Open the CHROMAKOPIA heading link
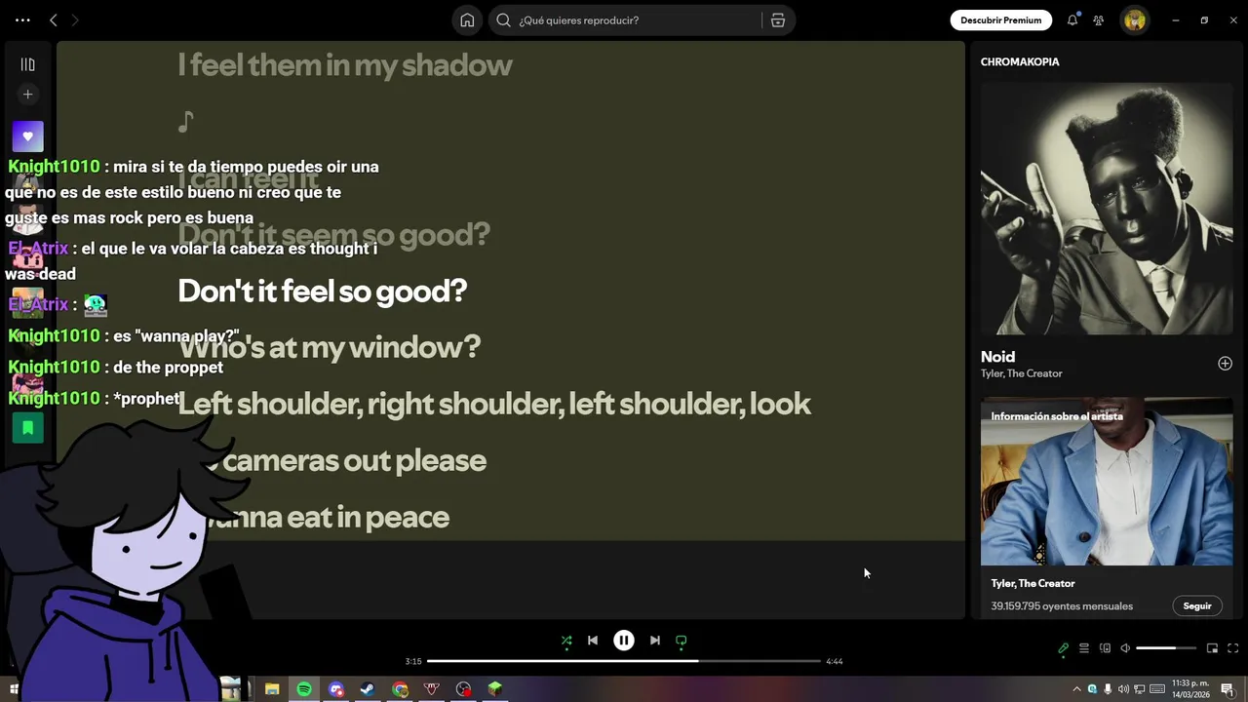 click(x=1020, y=61)
